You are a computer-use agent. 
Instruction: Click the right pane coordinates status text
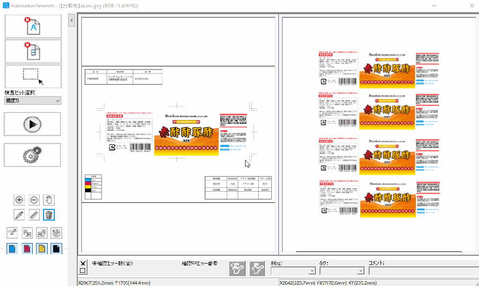click(328, 283)
